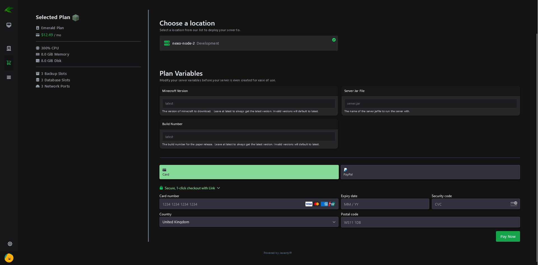
Task: Click the American Express logo
Action: click(x=324, y=204)
